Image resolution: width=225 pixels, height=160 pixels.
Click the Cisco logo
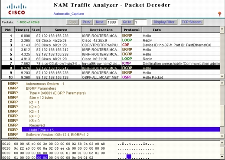16,9
